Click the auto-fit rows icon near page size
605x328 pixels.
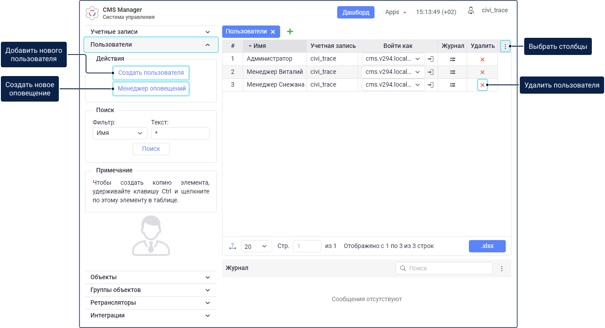(x=233, y=246)
